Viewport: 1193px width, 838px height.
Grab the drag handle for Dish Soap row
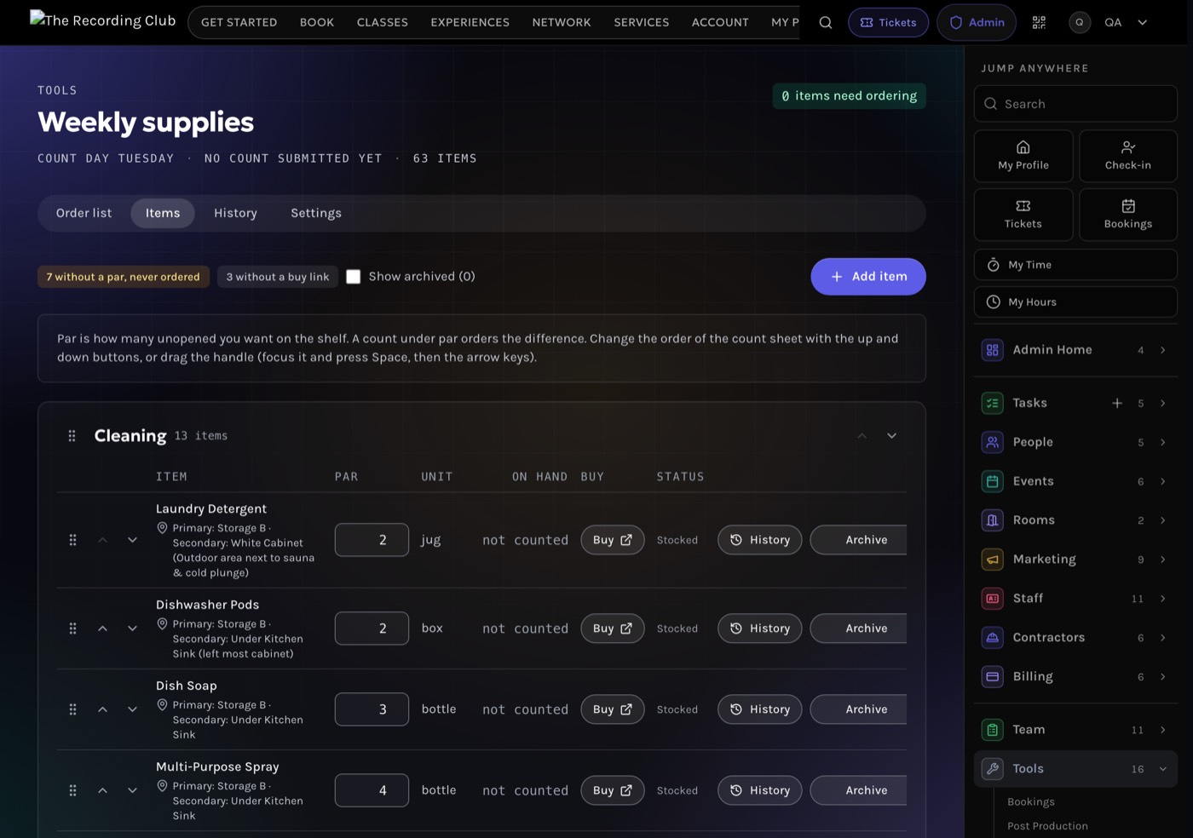click(72, 709)
